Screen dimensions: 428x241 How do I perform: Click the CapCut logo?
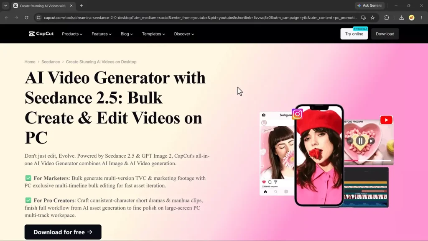pos(41,34)
